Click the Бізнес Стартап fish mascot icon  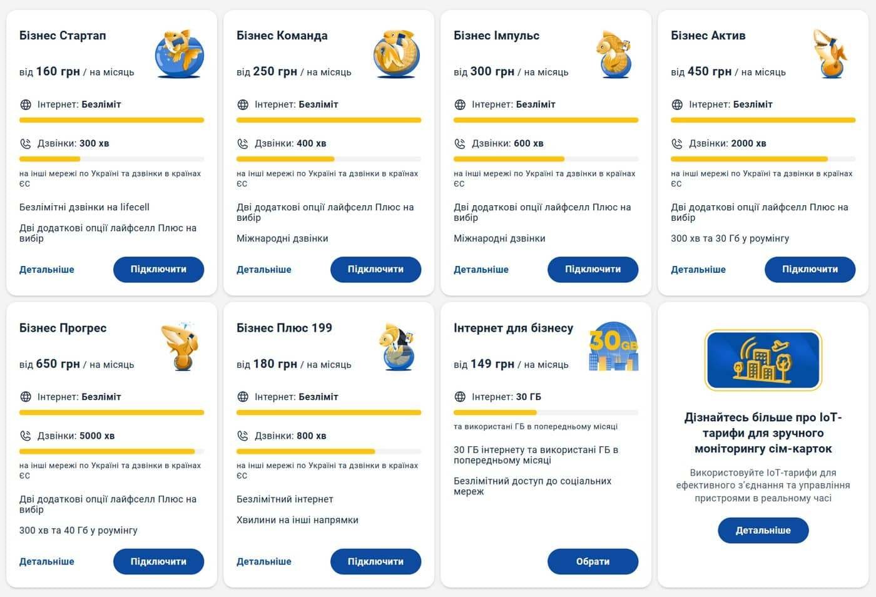pyautogui.click(x=179, y=54)
